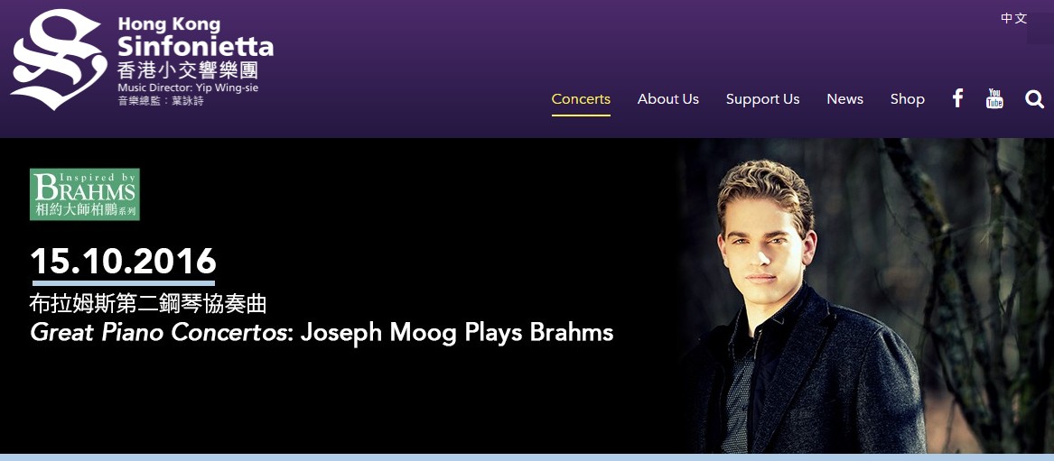1054x461 pixels.
Task: Click the light blue bar below banner
Action: click(x=527, y=457)
